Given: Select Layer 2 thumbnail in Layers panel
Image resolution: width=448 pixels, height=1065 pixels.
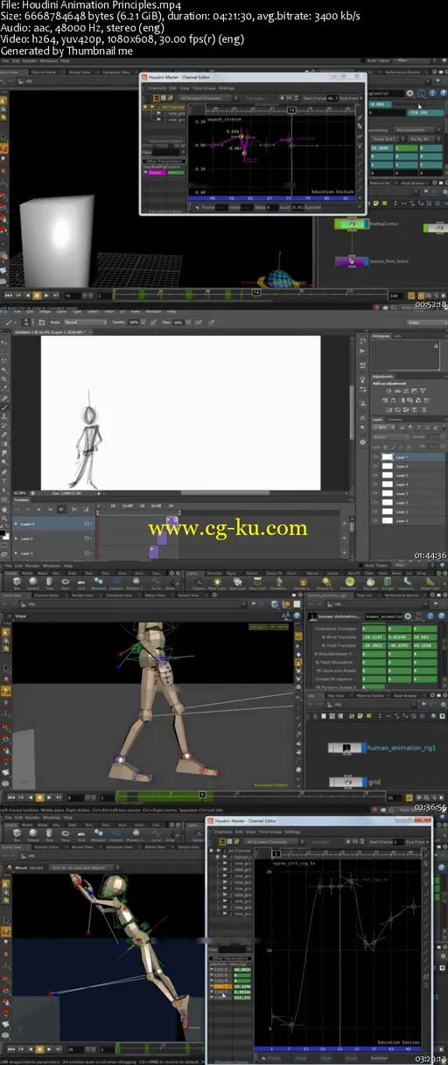Looking at the screenshot, I should [389, 503].
